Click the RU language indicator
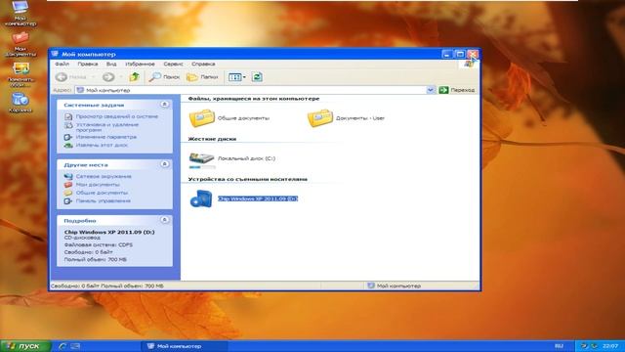Screen dimensions: 625x352 pos(559,346)
